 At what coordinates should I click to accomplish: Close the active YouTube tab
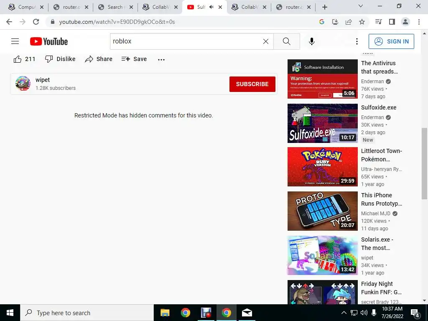(220, 7)
